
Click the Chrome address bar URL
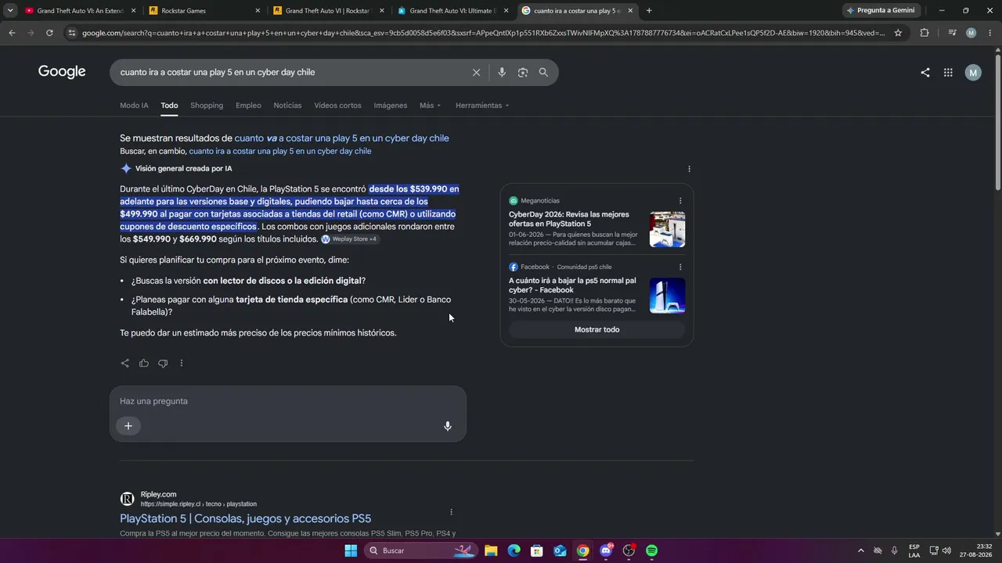click(x=484, y=33)
